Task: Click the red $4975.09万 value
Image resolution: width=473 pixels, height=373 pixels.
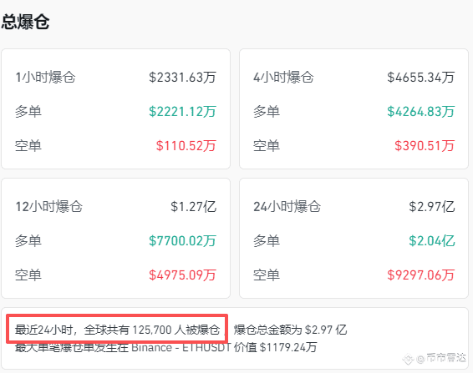Action: (182, 275)
